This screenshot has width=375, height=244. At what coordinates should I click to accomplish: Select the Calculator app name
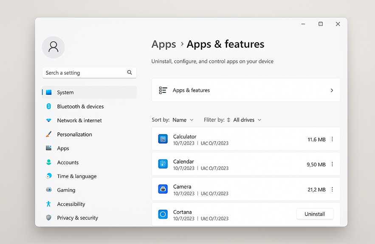[x=185, y=136]
